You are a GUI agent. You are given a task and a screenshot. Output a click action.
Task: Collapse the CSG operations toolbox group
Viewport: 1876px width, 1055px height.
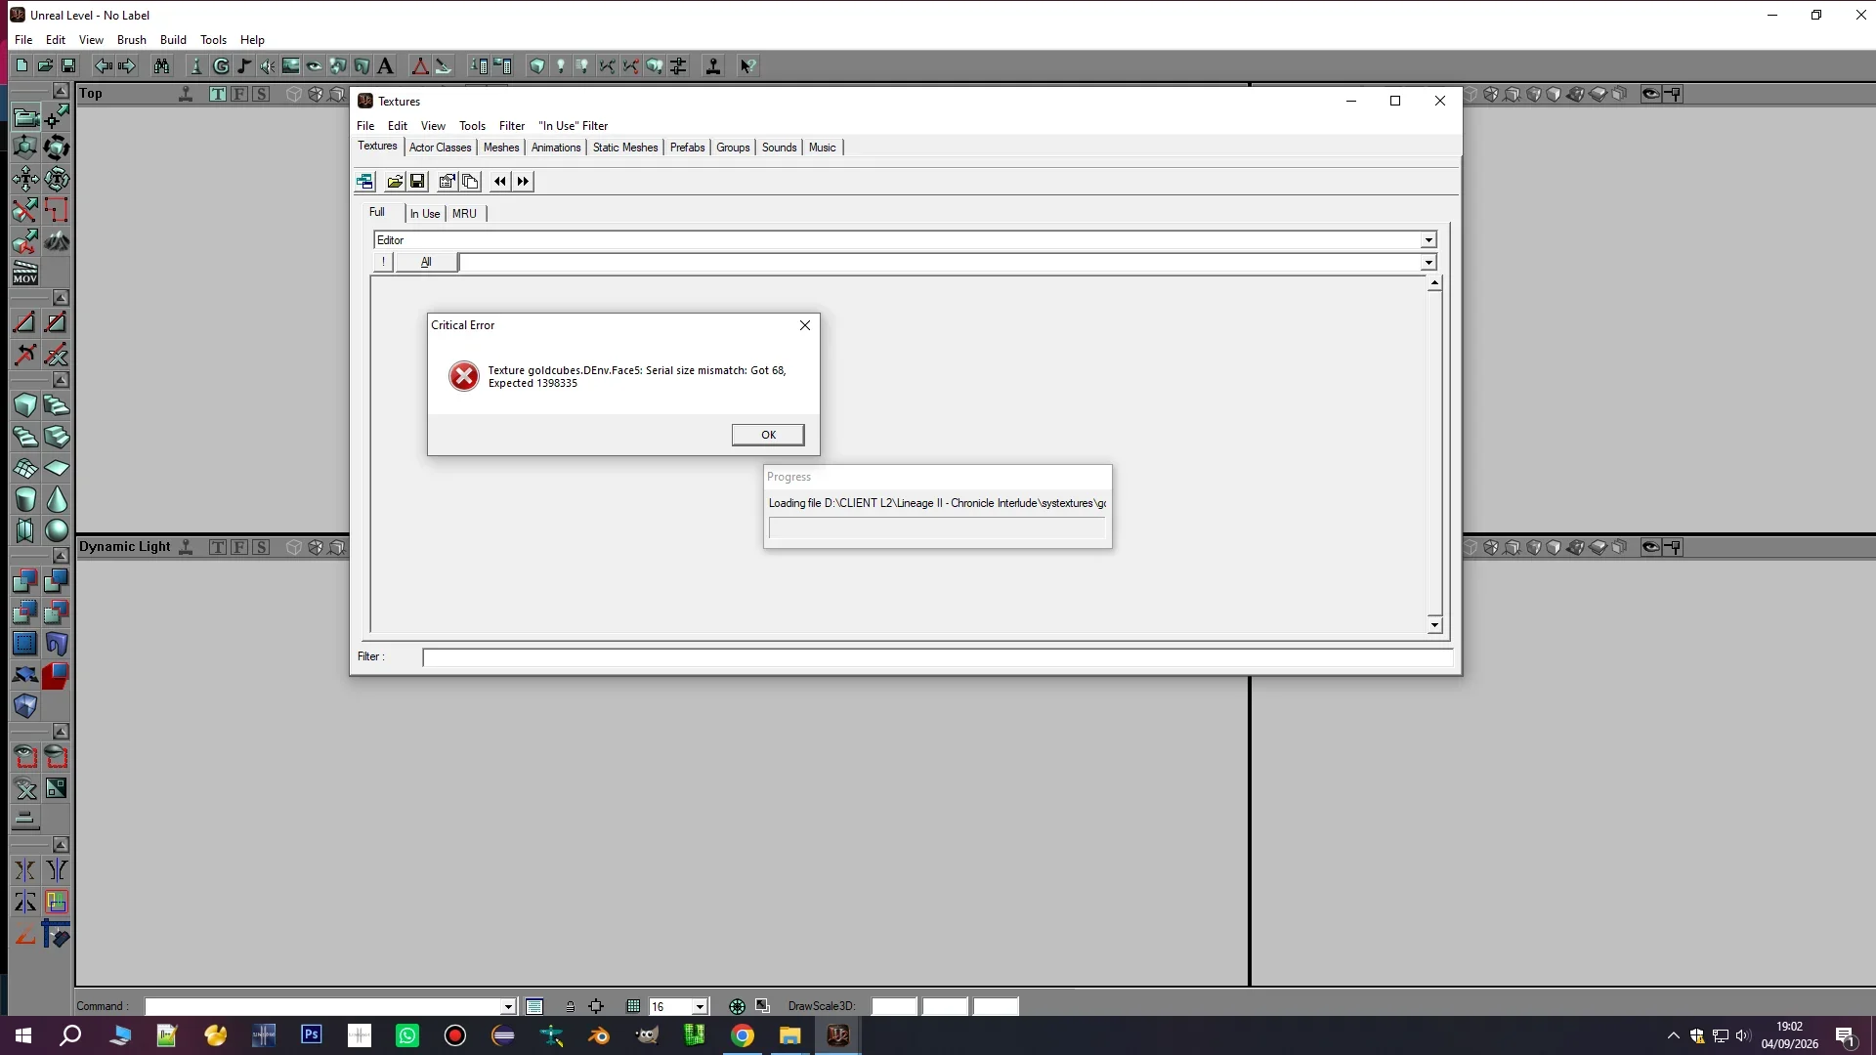coord(61,555)
